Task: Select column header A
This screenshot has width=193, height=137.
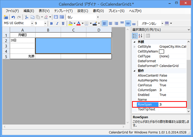Action: point(22,30)
